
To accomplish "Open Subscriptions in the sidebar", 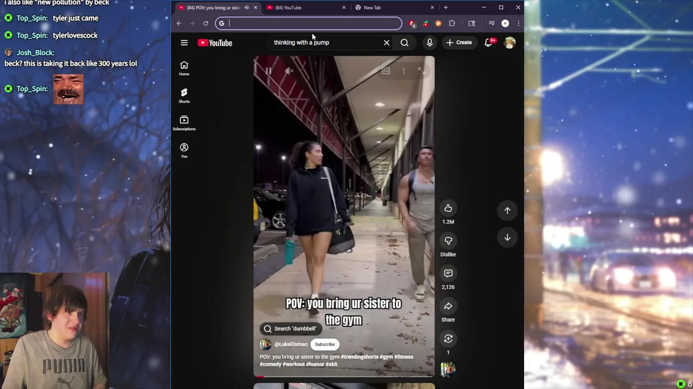I will 184,123.
